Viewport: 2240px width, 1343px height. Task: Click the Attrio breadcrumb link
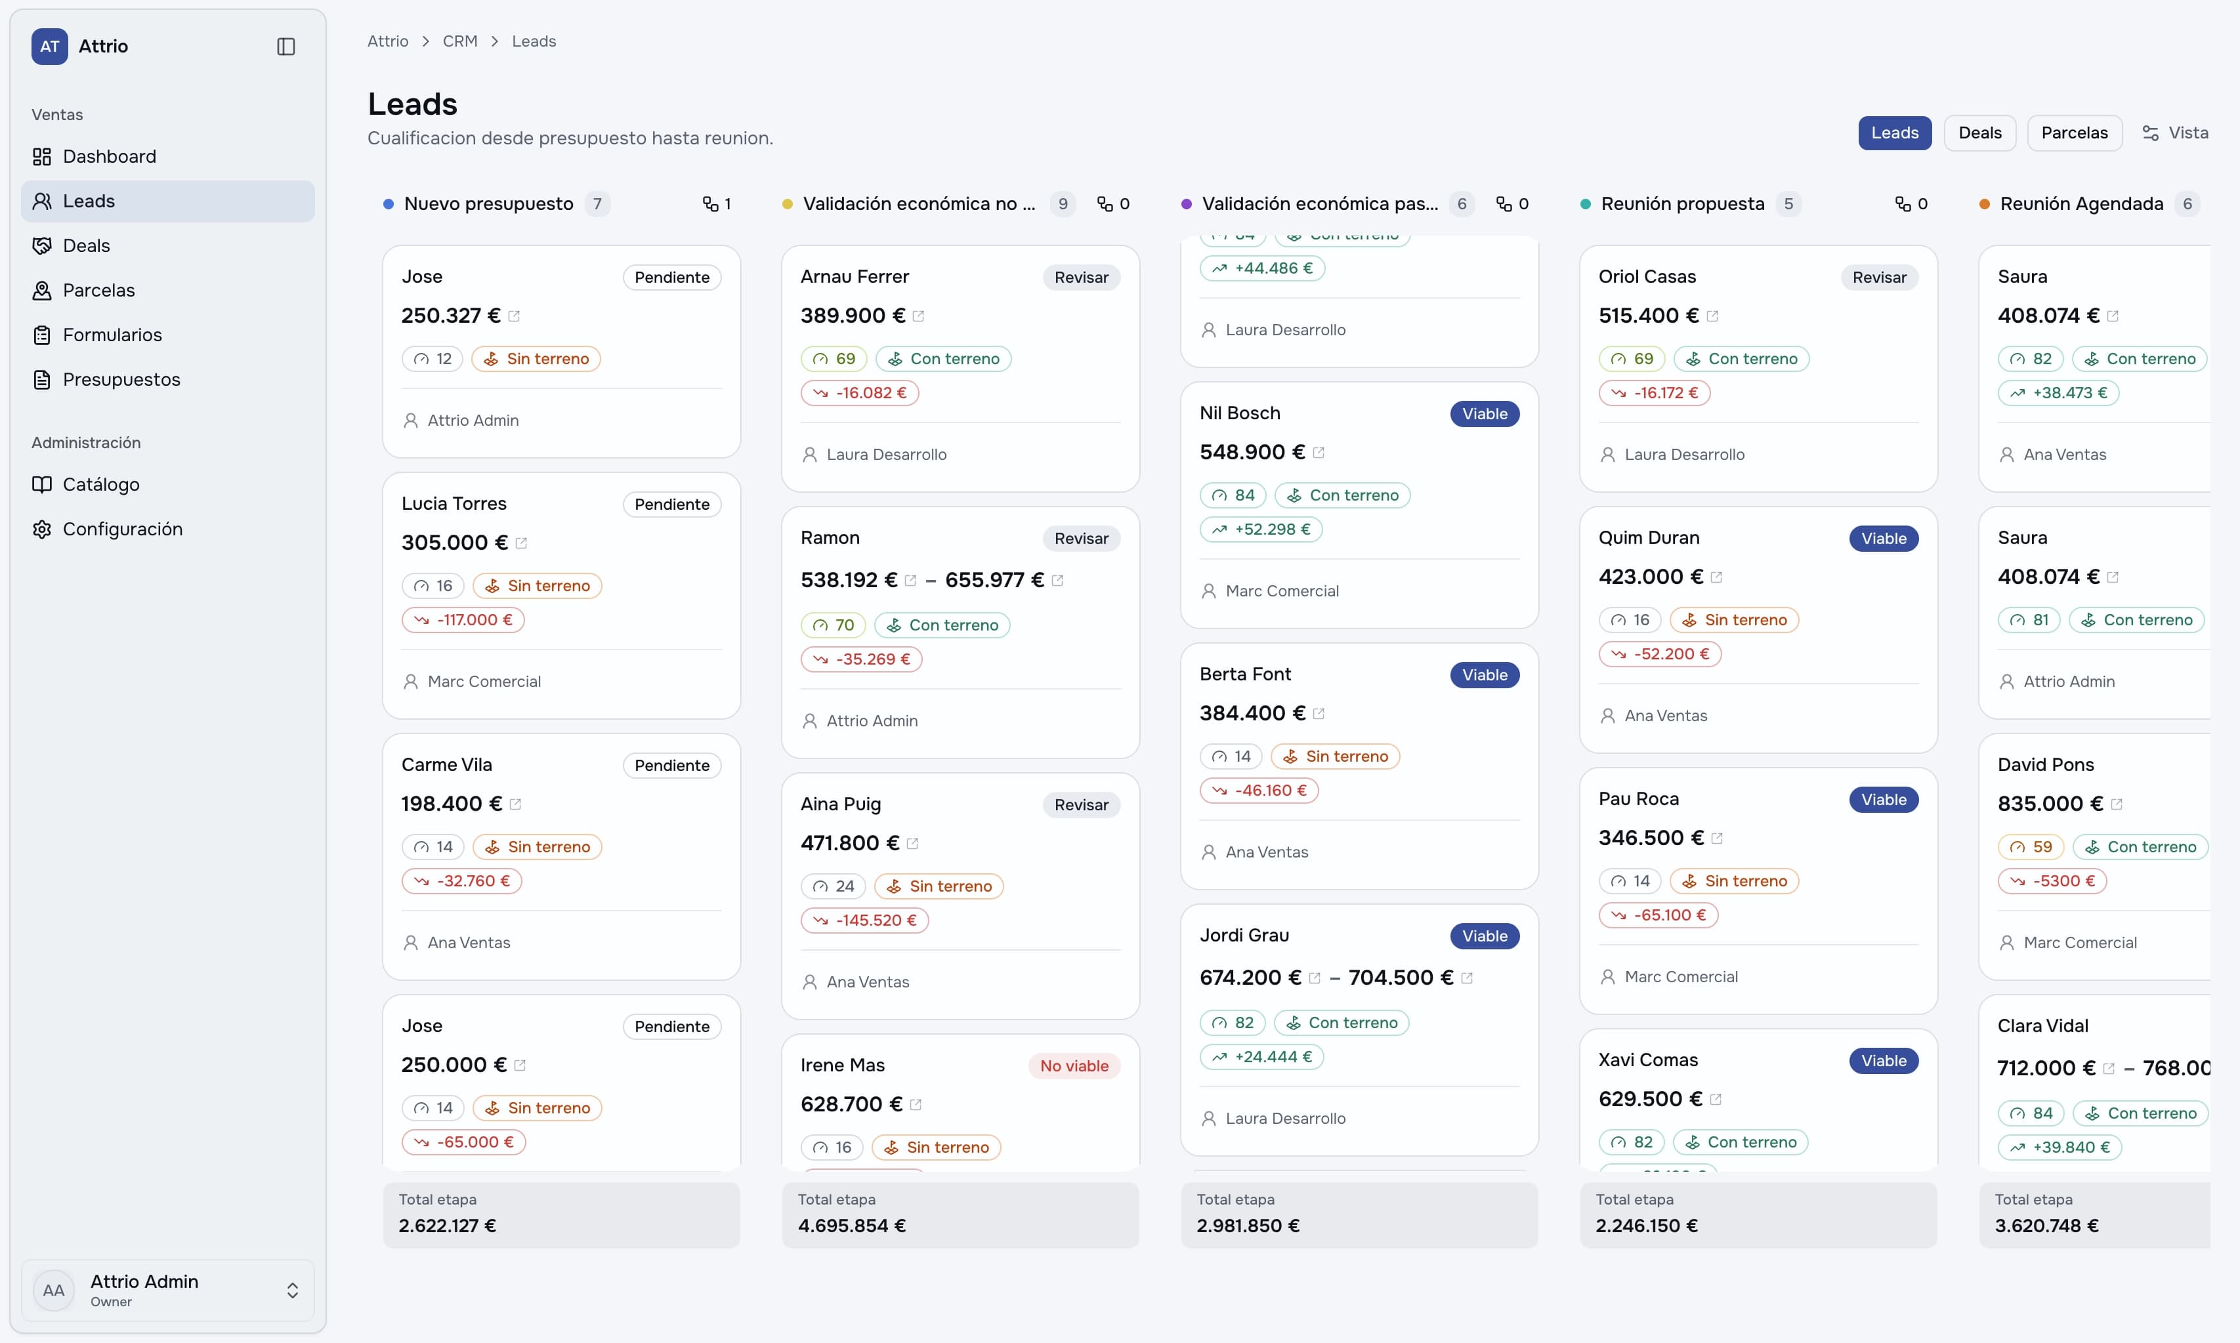[x=387, y=41]
